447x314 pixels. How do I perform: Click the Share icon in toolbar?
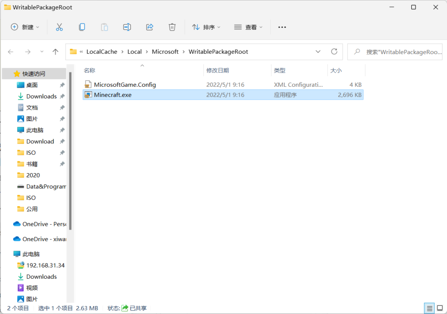pos(150,27)
